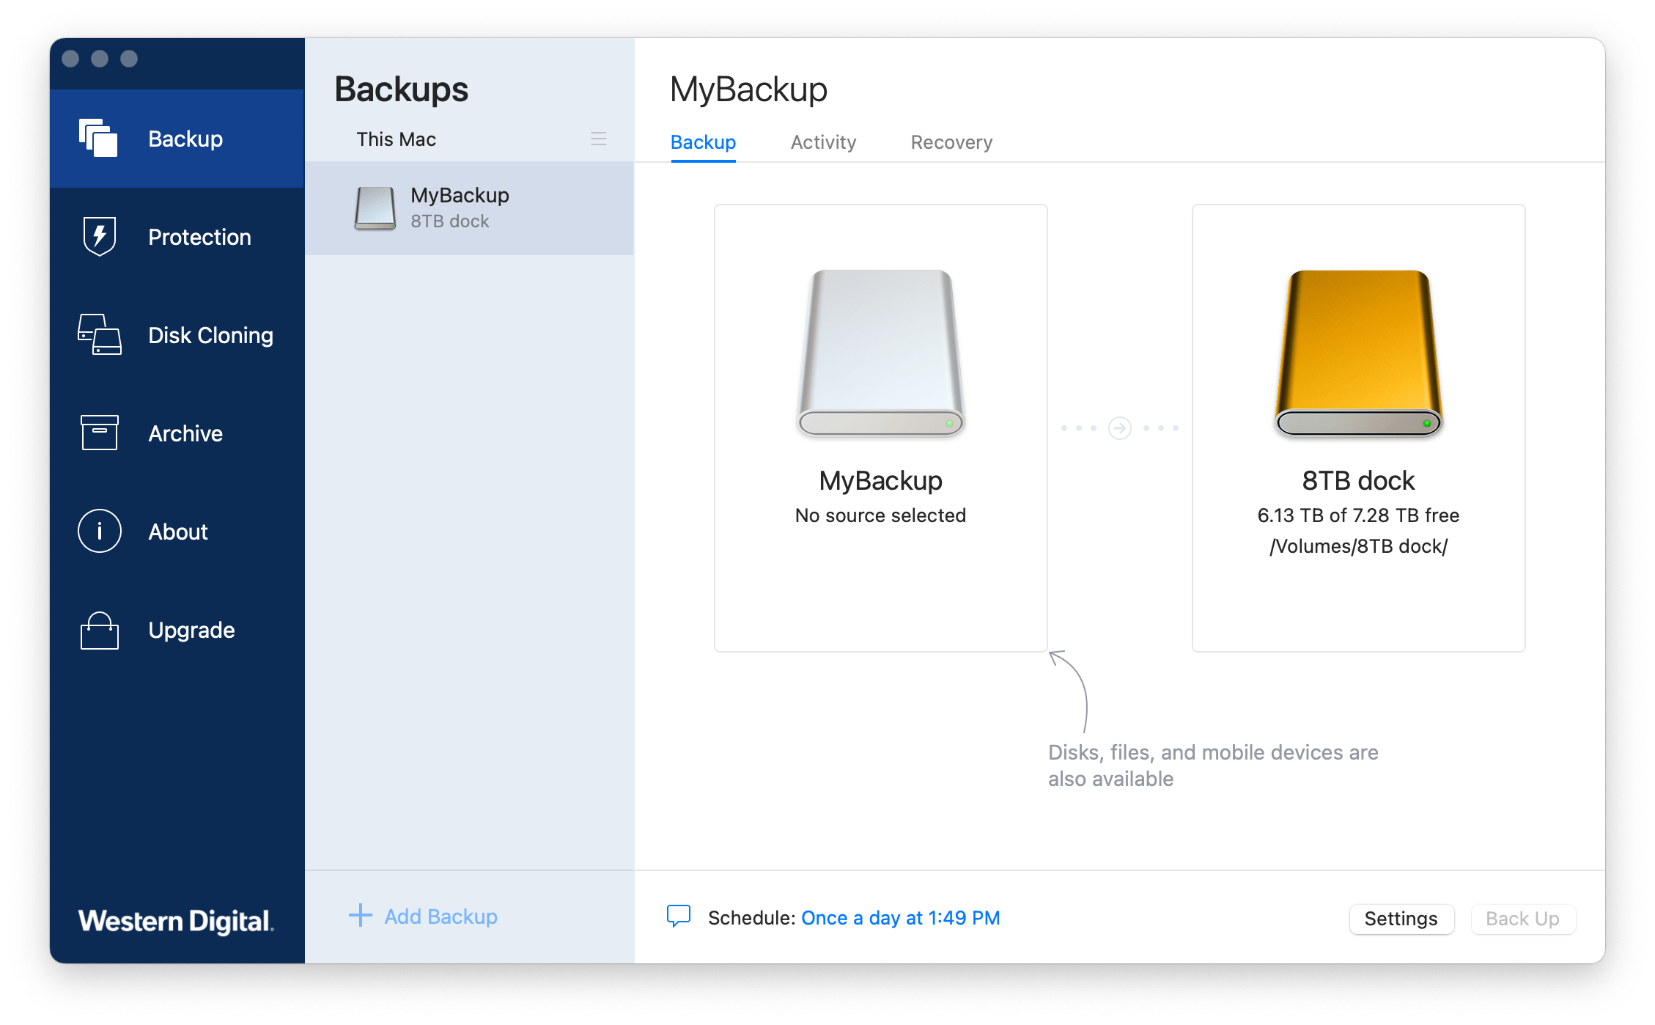Open schedule link Once a day at 1:49 PM
Viewport: 1655px width, 1025px height.
click(900, 918)
